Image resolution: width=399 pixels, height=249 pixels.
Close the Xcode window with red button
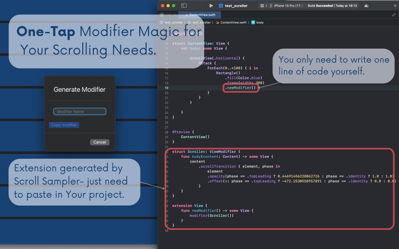point(163,5)
